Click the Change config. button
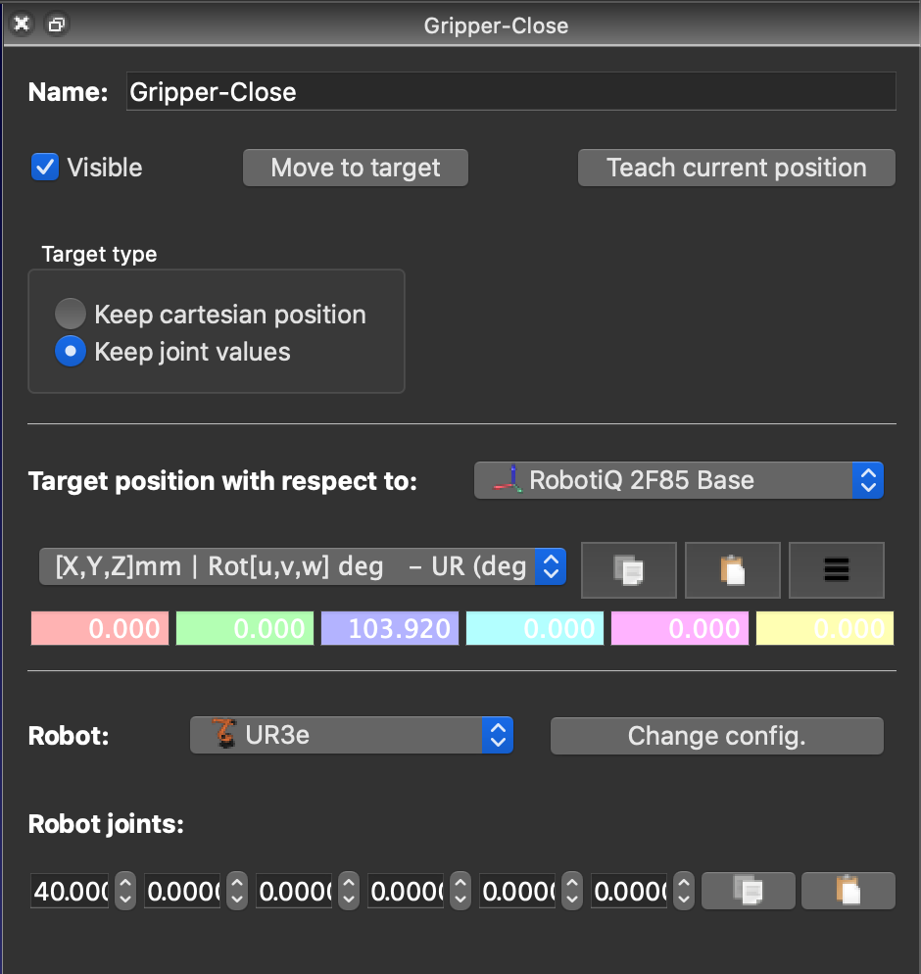The width and height of the screenshot is (921, 974). [x=716, y=736]
